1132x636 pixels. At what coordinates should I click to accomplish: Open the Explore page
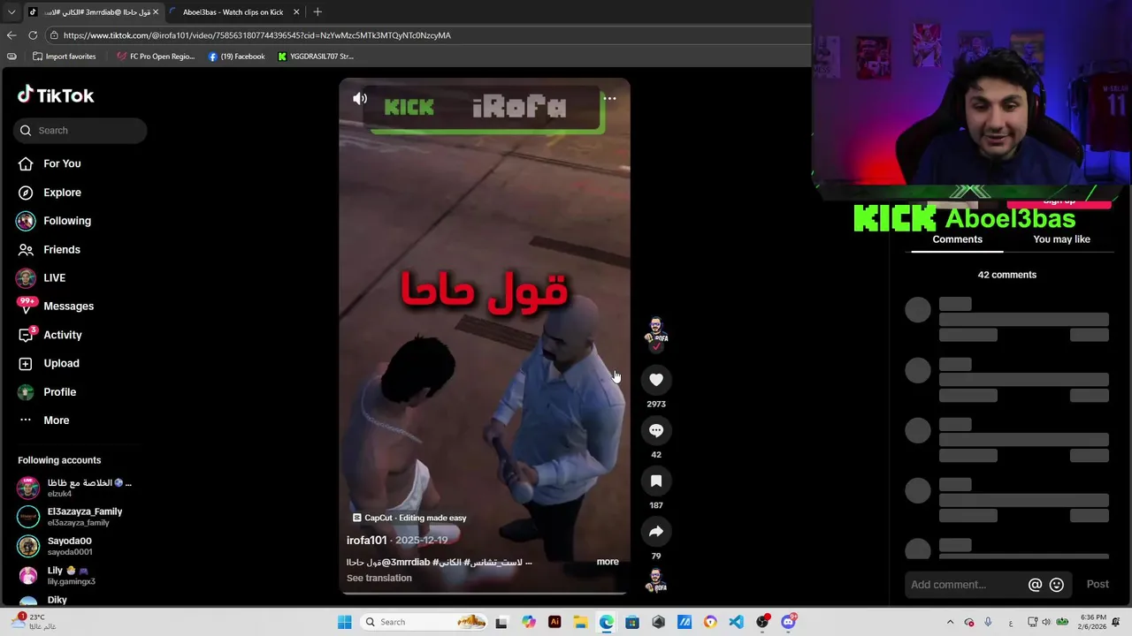pos(62,193)
